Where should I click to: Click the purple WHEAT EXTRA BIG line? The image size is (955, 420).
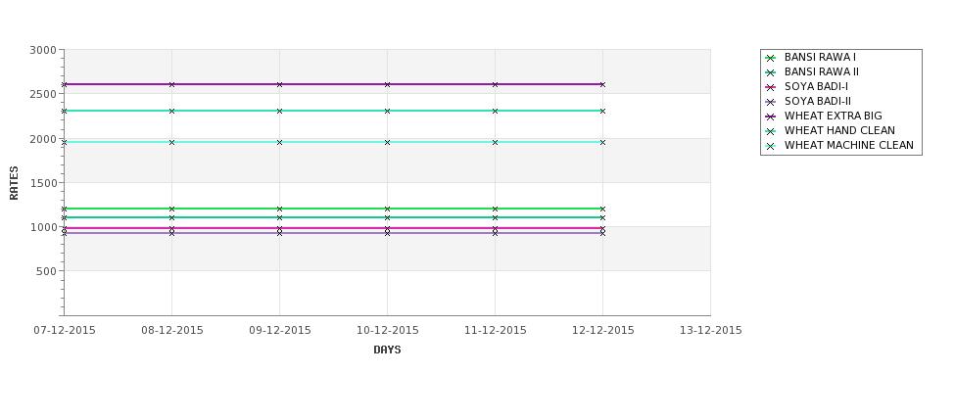click(x=333, y=84)
